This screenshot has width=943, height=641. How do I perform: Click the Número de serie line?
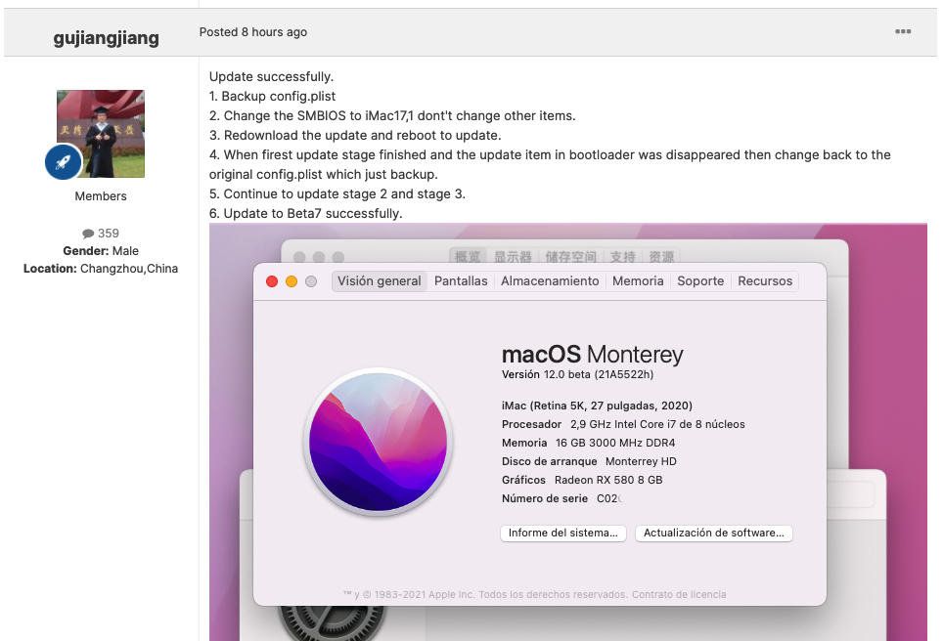click(x=561, y=498)
